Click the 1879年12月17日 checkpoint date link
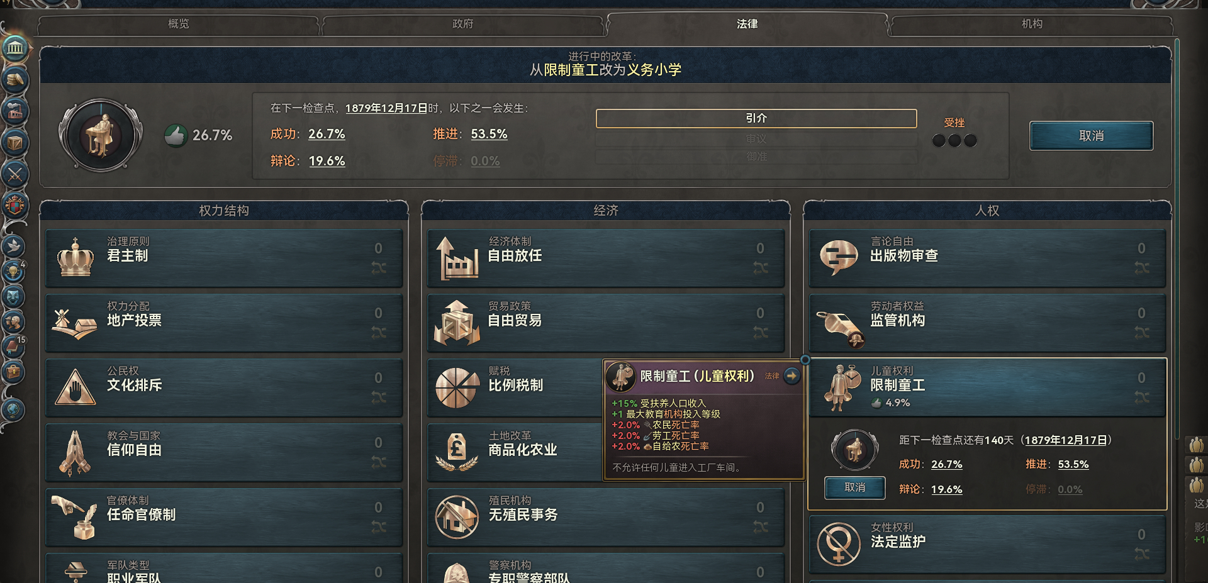The image size is (1208, 583). [386, 108]
